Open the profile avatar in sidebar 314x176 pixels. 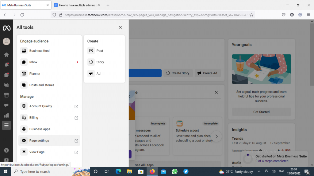click(x=6, y=42)
